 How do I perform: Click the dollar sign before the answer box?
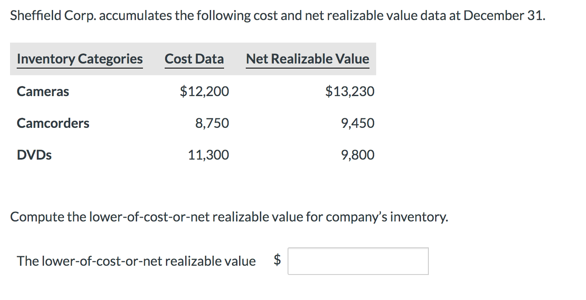277,260
